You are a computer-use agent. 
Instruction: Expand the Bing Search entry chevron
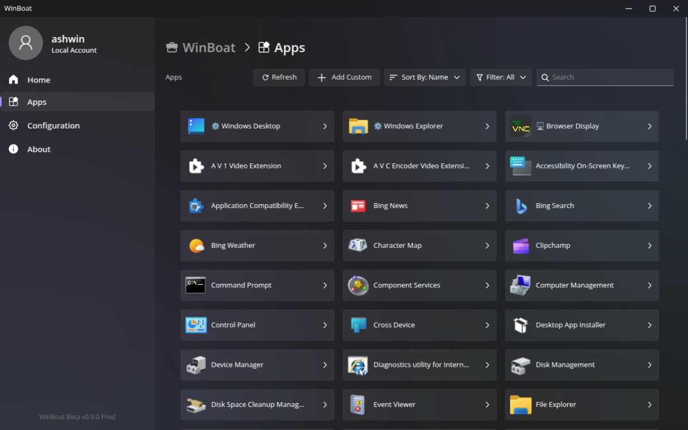coord(649,206)
